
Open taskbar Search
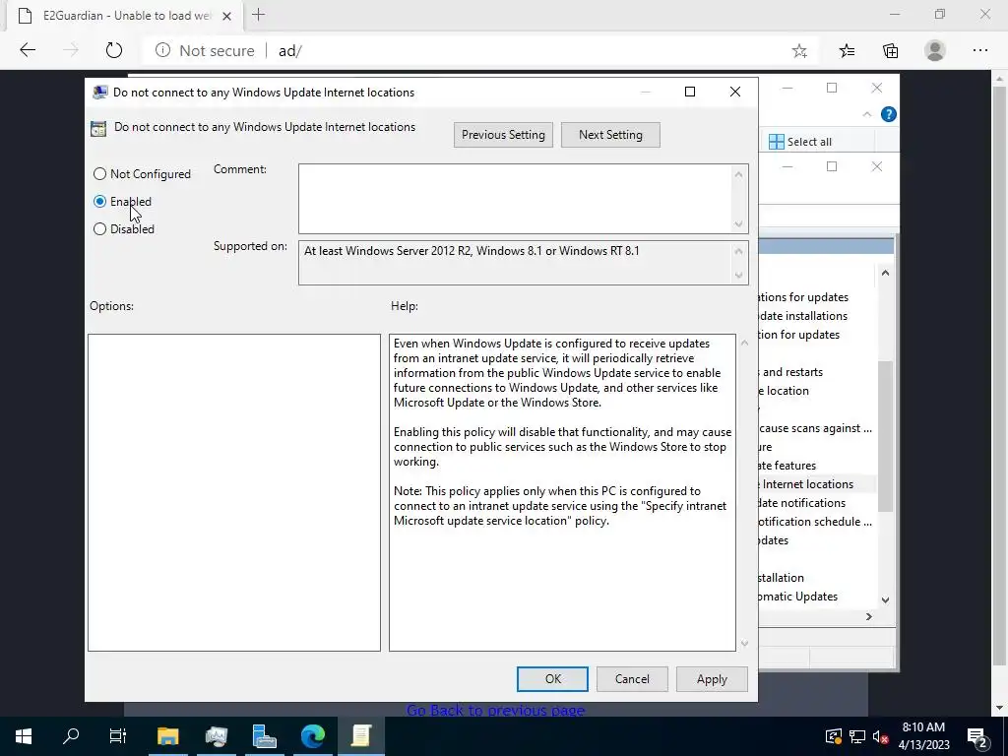71,736
